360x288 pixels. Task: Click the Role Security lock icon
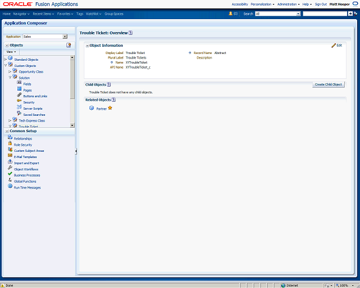tap(10, 143)
